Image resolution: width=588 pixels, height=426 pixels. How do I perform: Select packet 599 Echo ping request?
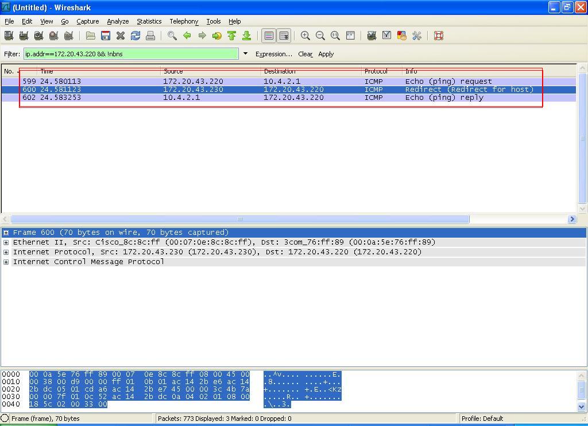289,82
